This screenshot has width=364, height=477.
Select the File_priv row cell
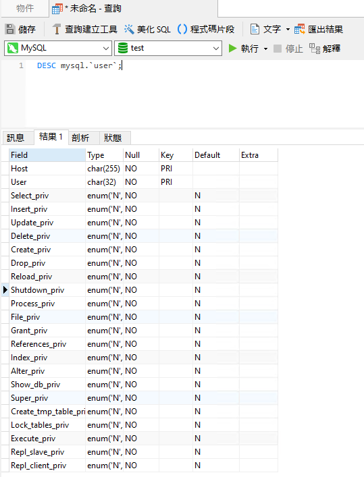[x=47, y=317]
